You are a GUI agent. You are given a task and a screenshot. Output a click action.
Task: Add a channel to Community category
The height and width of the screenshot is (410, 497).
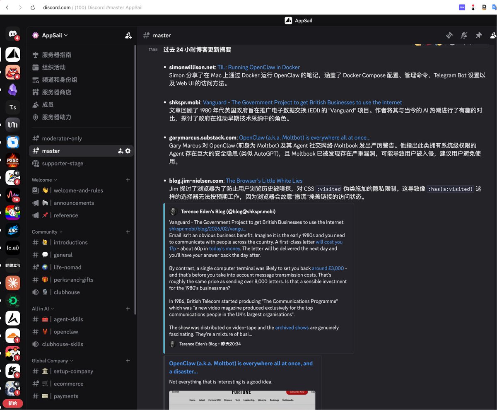click(x=128, y=232)
